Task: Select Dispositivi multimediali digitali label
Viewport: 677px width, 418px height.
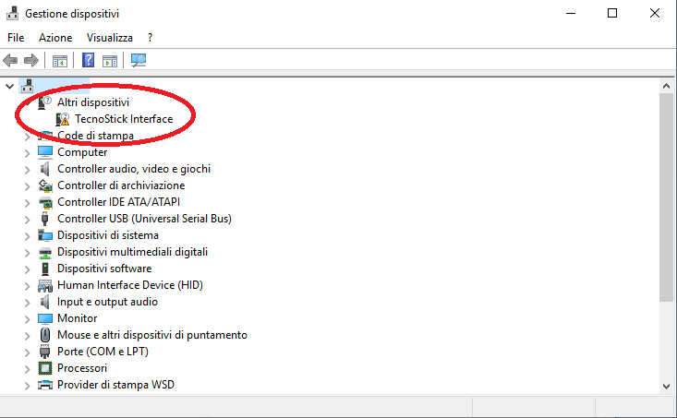Action: pos(133,252)
